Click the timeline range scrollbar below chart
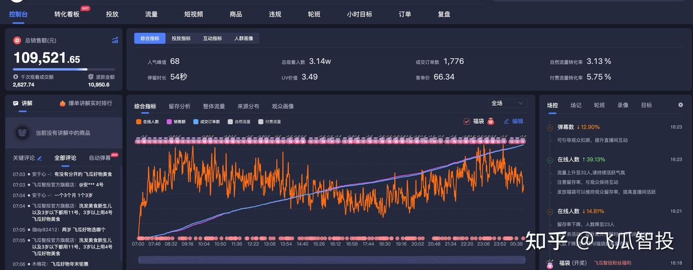This screenshot has width=693, height=270. coord(331,260)
